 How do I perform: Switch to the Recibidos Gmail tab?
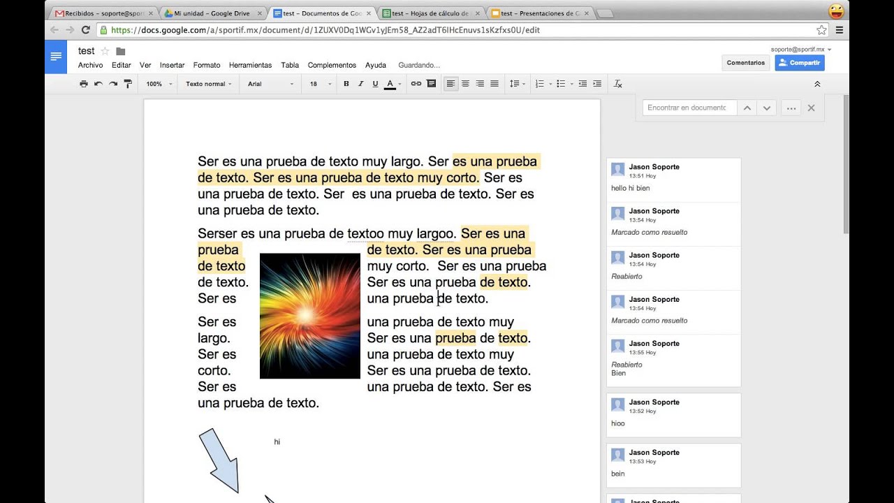(x=103, y=13)
